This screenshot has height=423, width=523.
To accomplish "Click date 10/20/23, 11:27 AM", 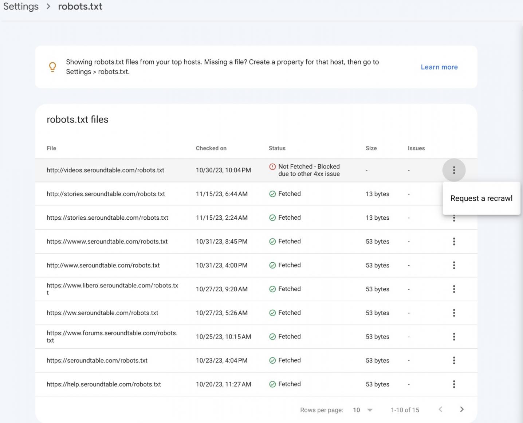I will pyautogui.click(x=223, y=384).
